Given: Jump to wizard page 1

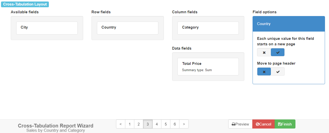Looking at the screenshot, I should tap(130, 124).
